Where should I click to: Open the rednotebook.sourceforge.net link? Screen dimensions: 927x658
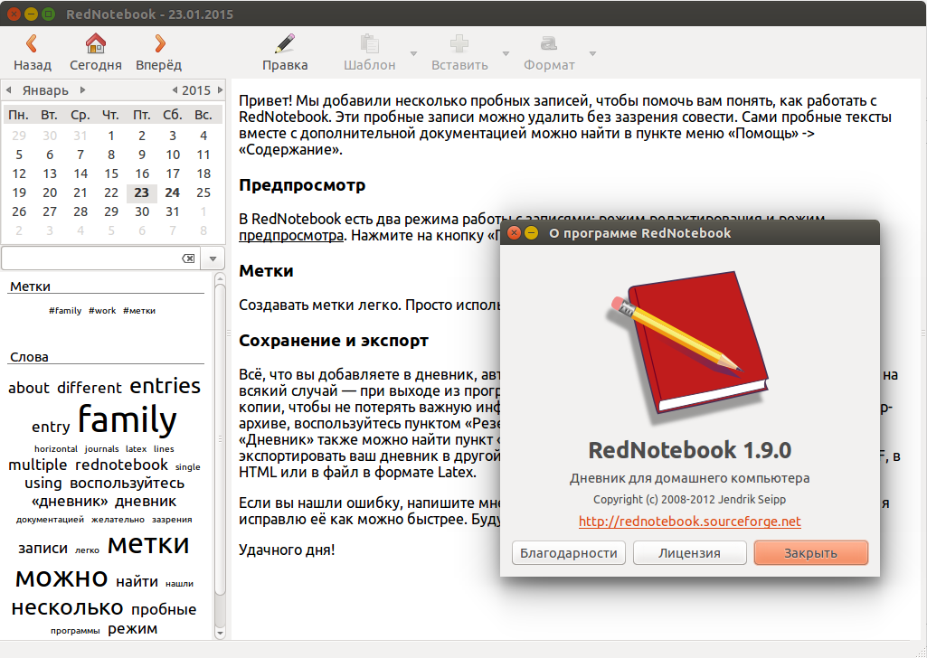689,522
